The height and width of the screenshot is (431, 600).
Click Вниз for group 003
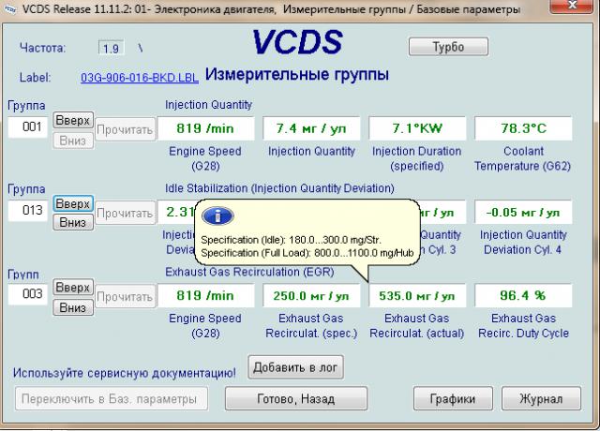pyautogui.click(x=73, y=307)
